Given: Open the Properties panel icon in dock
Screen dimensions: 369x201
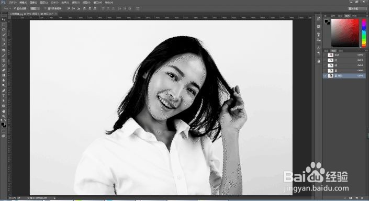Looking at the screenshot, I should 319,27.
